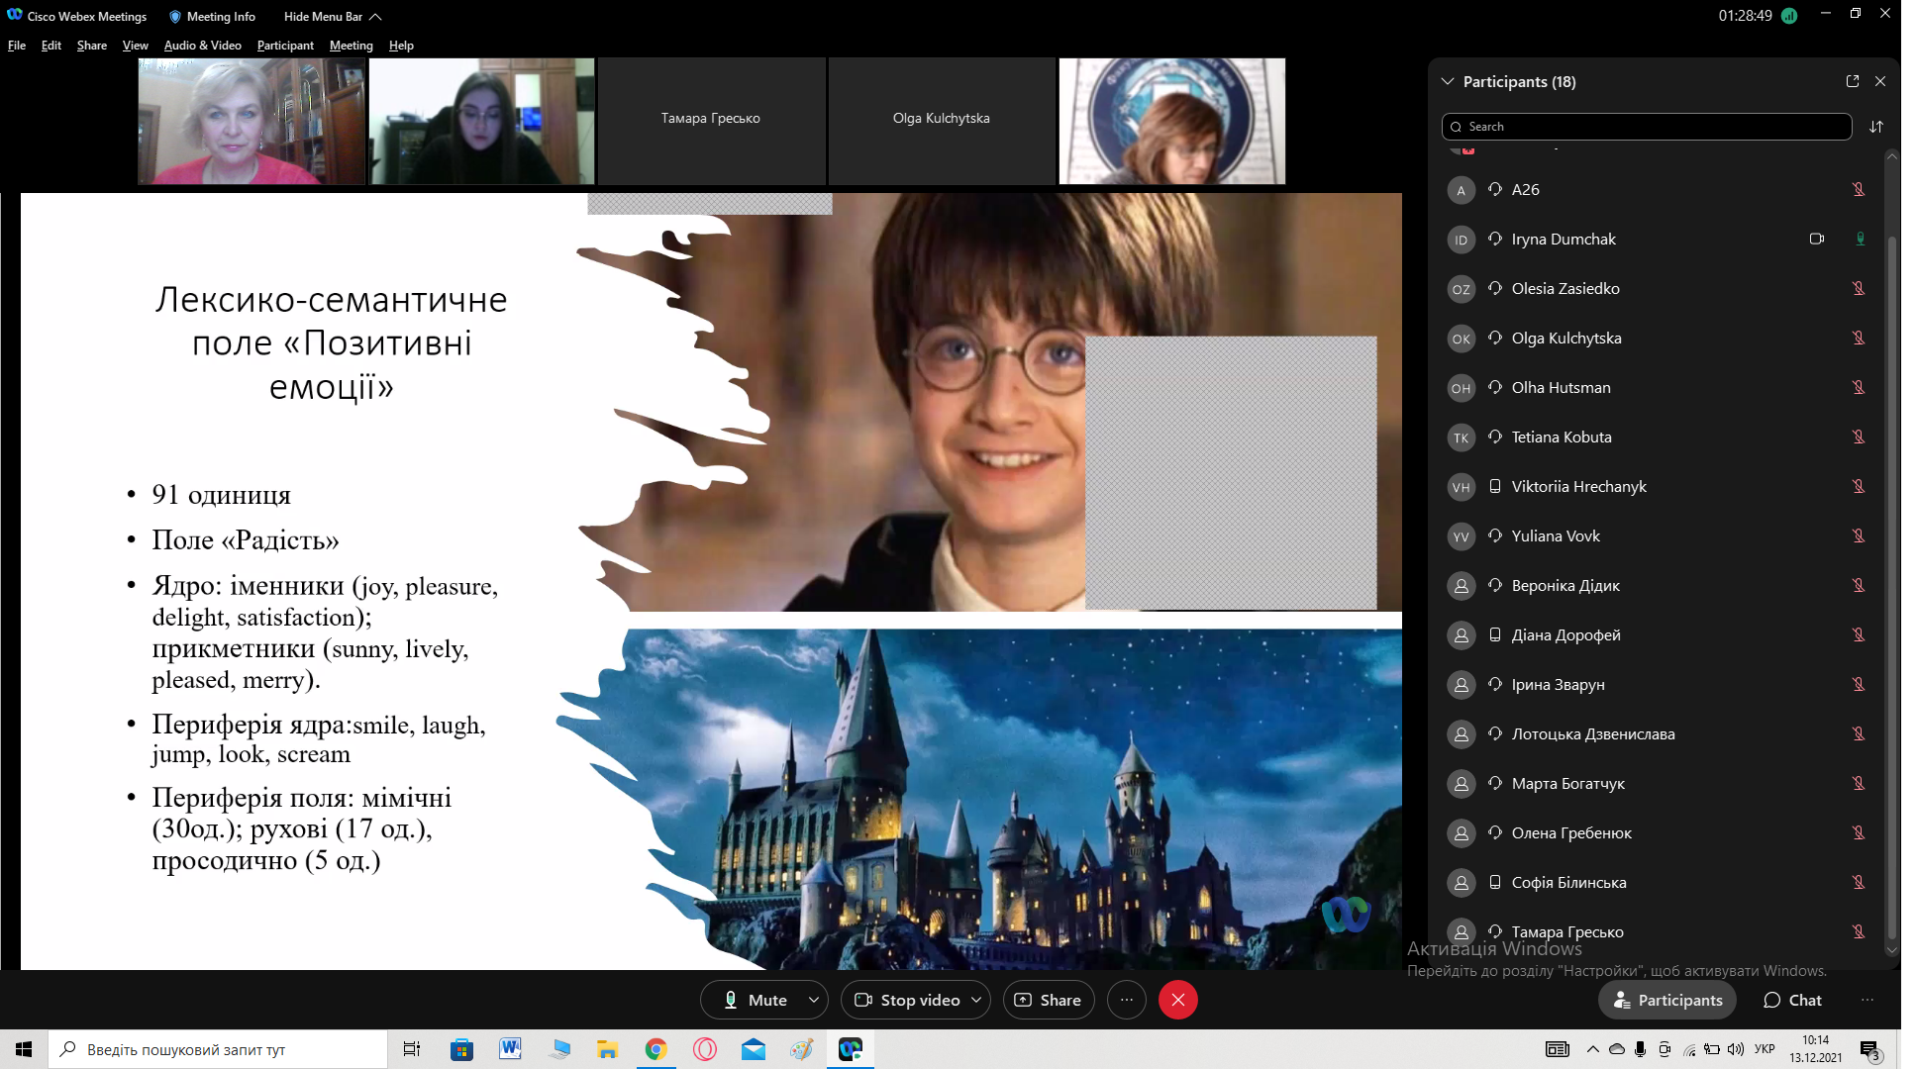Toggle the Mute microphone button

(x=755, y=1000)
